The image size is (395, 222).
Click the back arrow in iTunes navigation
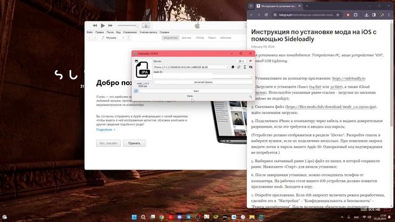click(x=89, y=38)
